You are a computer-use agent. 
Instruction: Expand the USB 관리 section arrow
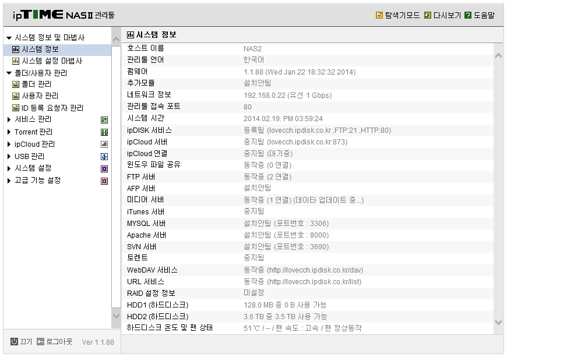tap(9, 157)
